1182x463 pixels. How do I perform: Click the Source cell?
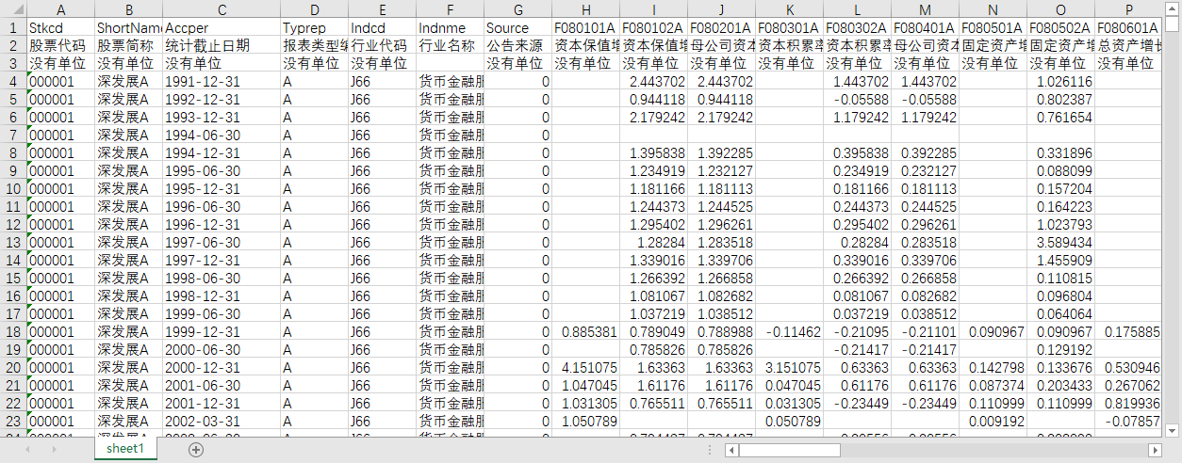pos(517,28)
